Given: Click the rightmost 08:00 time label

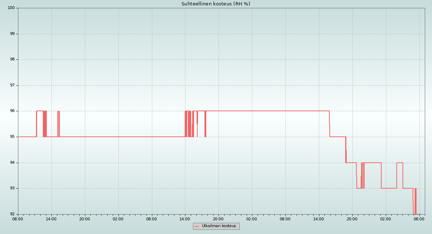Looking at the screenshot, I should 419,219.
